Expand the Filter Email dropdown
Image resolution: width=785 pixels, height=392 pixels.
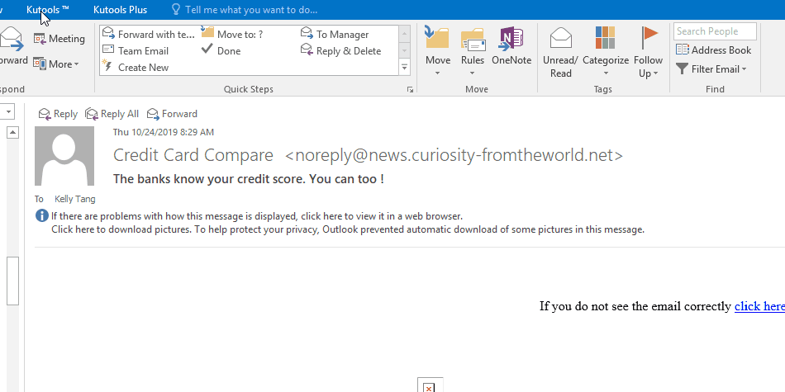pos(711,69)
